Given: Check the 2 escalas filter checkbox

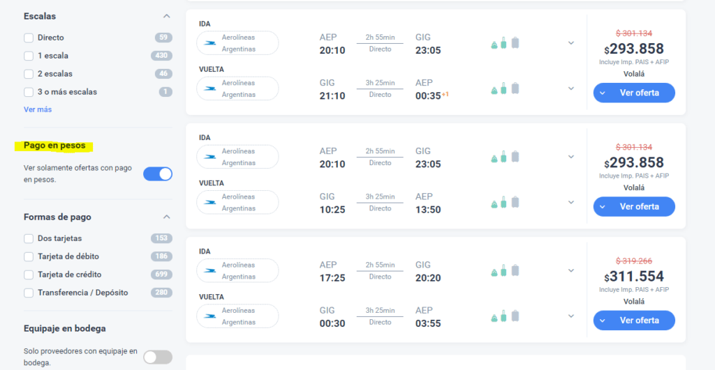Looking at the screenshot, I should tap(29, 74).
